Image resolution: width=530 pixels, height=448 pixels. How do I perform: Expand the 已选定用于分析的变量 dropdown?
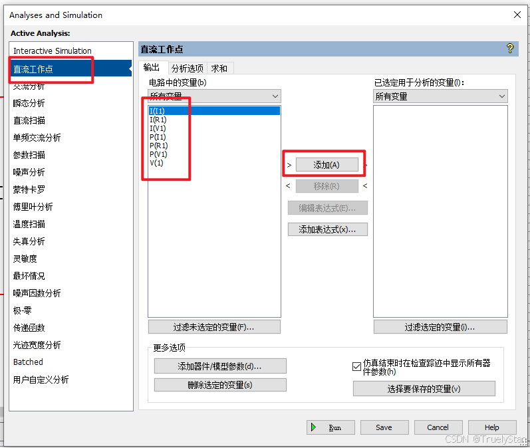pyautogui.click(x=440, y=96)
